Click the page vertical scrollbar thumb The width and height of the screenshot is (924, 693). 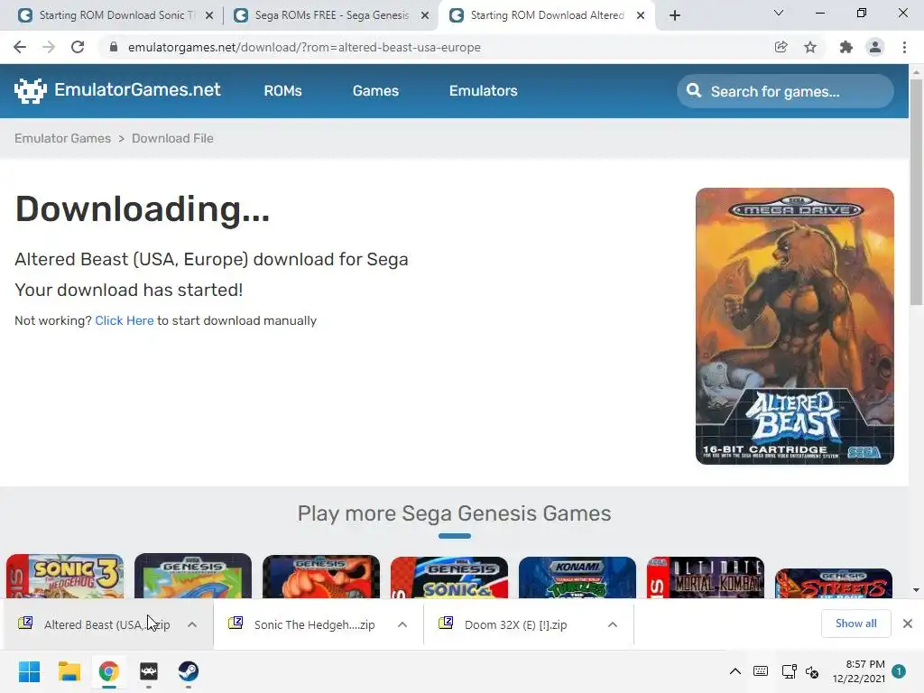pyautogui.click(x=916, y=191)
